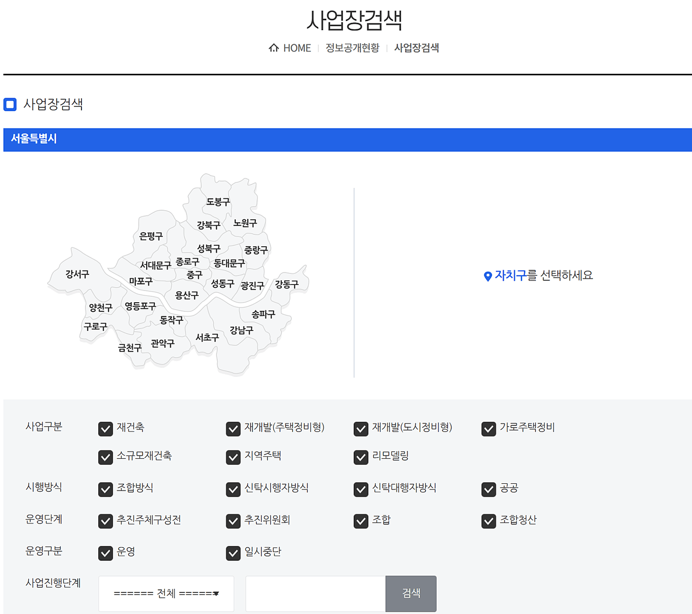Click the HOME icon in breadcrumb
Image resolution: width=692 pixels, height=614 pixels.
(274, 48)
